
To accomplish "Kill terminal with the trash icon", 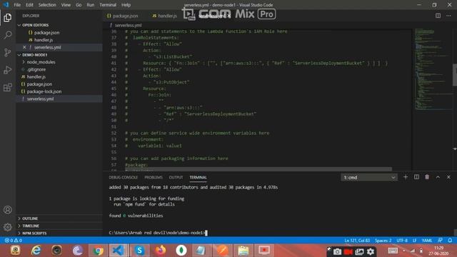I will click(x=427, y=177).
